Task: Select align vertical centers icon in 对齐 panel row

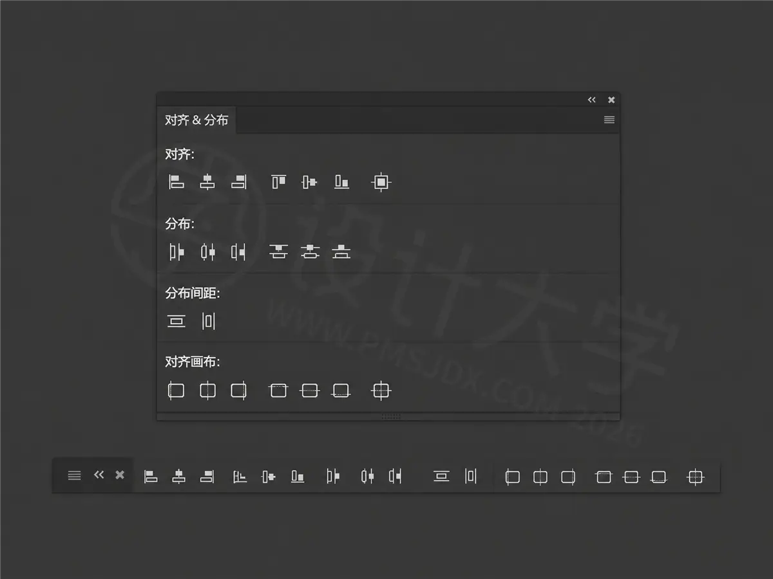Action: (x=310, y=182)
